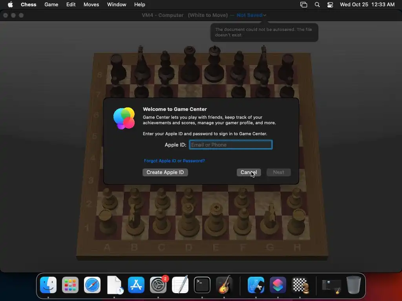Open the Game menu
Screen dimensions: 402x301
click(x=51, y=5)
